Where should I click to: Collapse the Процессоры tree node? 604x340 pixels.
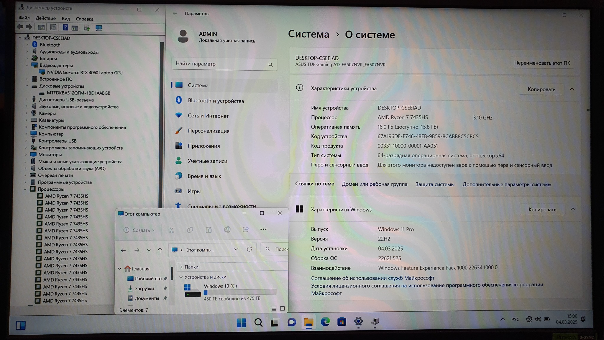[25, 189]
